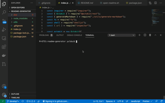Open the Docker view
This screenshot has width=165, height=103.
(4, 55)
